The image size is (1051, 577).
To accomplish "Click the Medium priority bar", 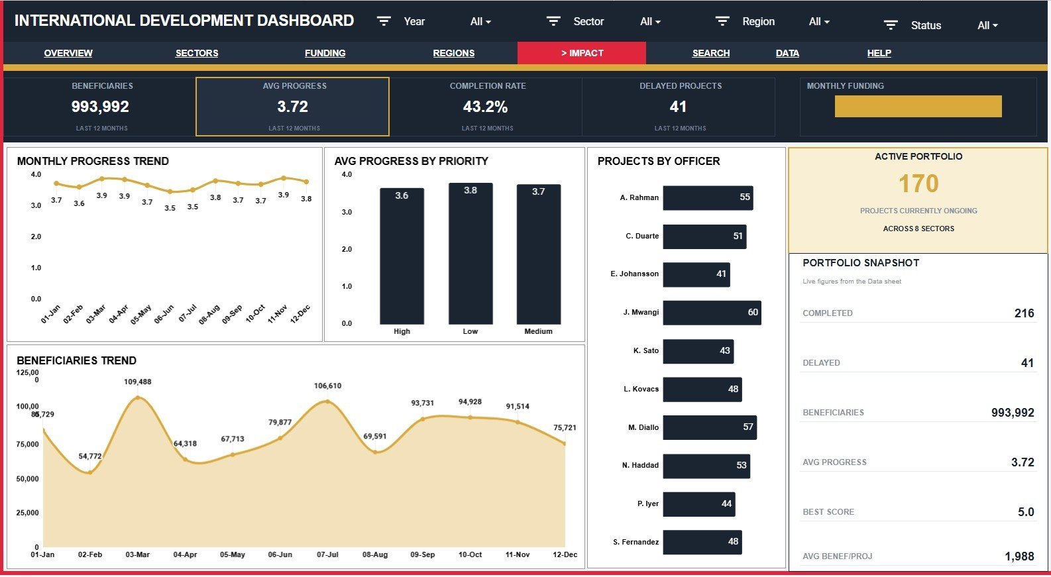I will click(x=539, y=254).
